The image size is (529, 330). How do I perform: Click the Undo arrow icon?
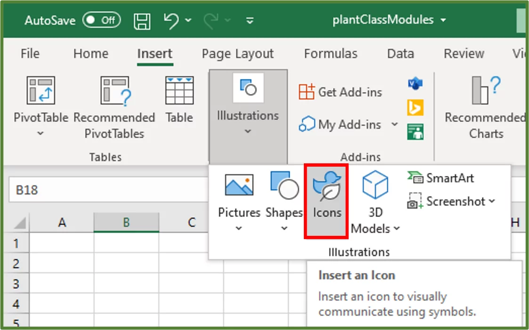171,20
